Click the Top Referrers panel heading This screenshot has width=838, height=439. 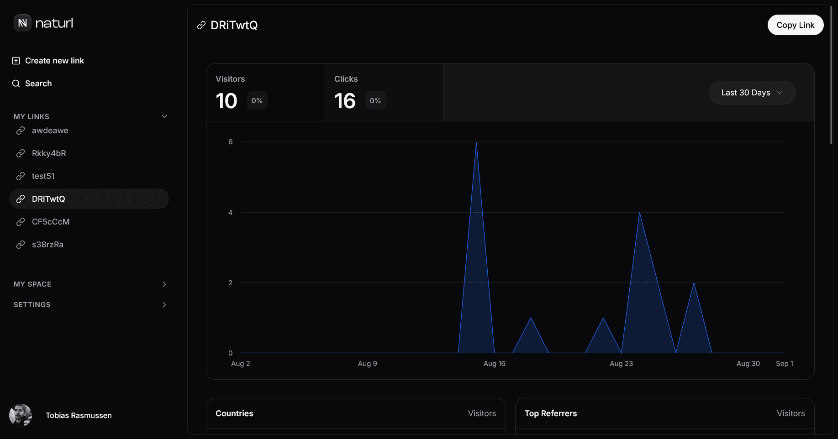551,413
